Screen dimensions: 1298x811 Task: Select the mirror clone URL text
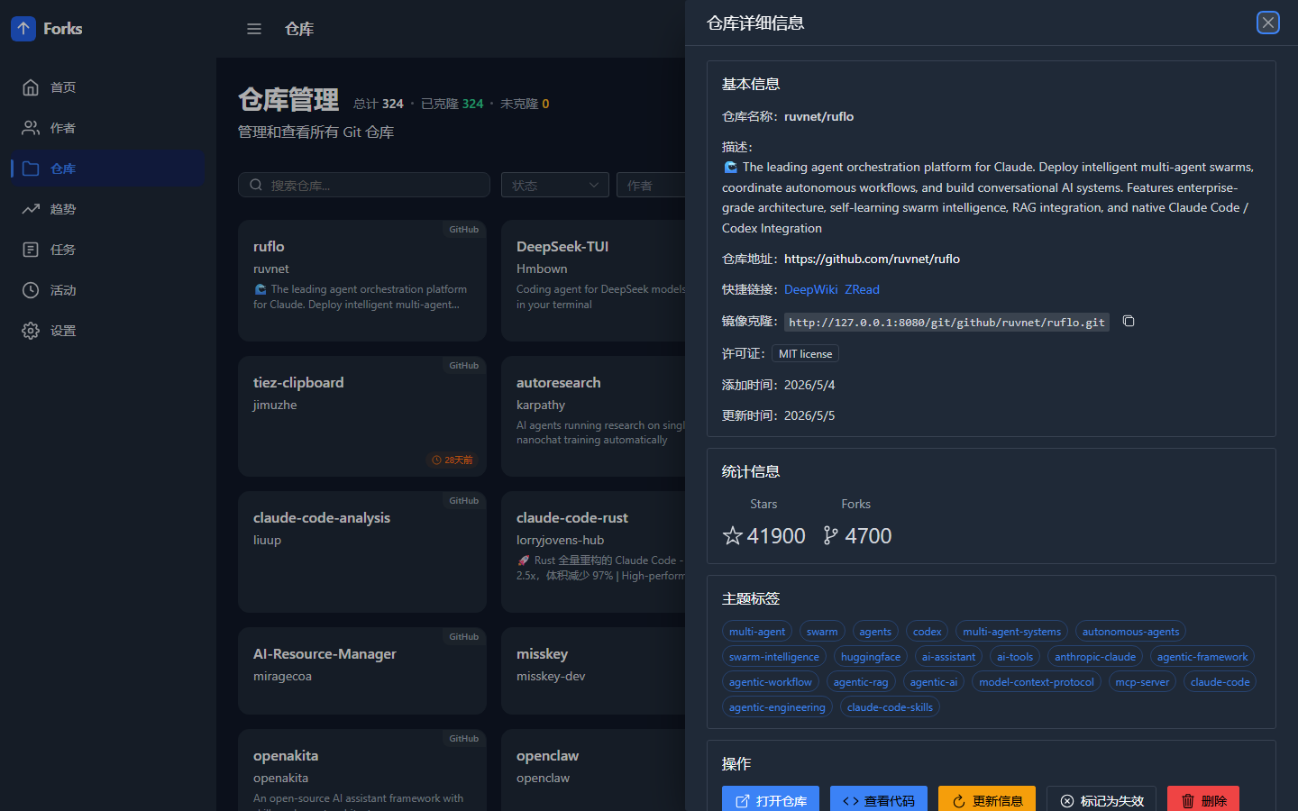[946, 322]
